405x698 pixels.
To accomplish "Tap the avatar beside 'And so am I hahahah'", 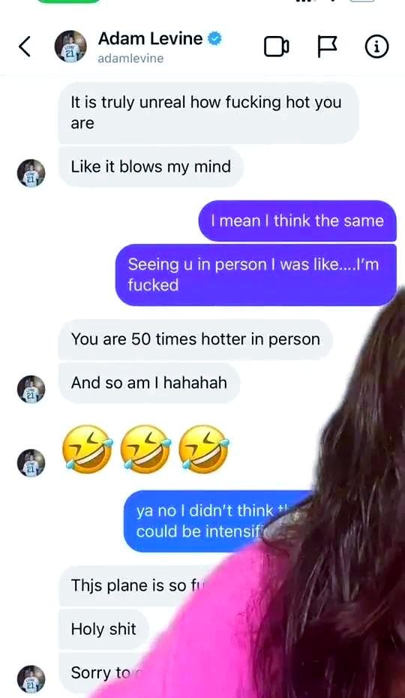I will (31, 389).
